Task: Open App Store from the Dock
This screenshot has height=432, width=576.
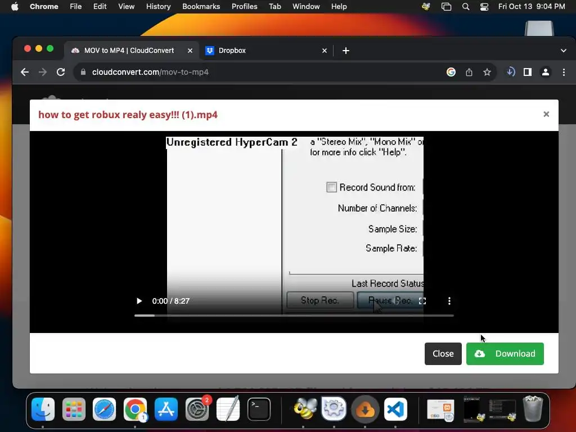Action: [x=166, y=409]
